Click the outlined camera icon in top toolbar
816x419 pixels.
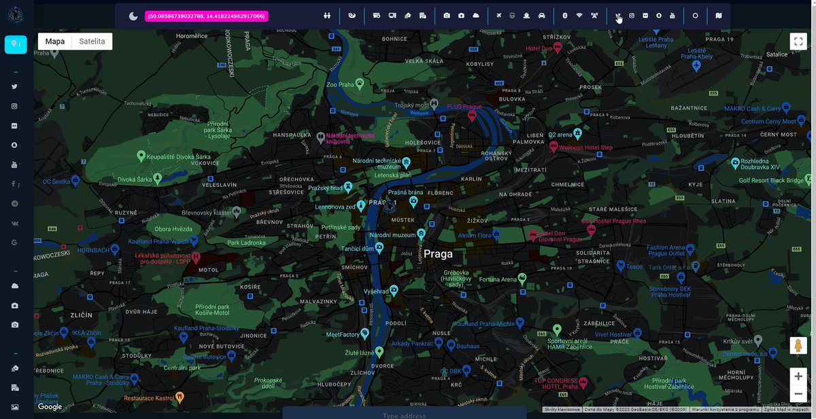[x=447, y=16]
